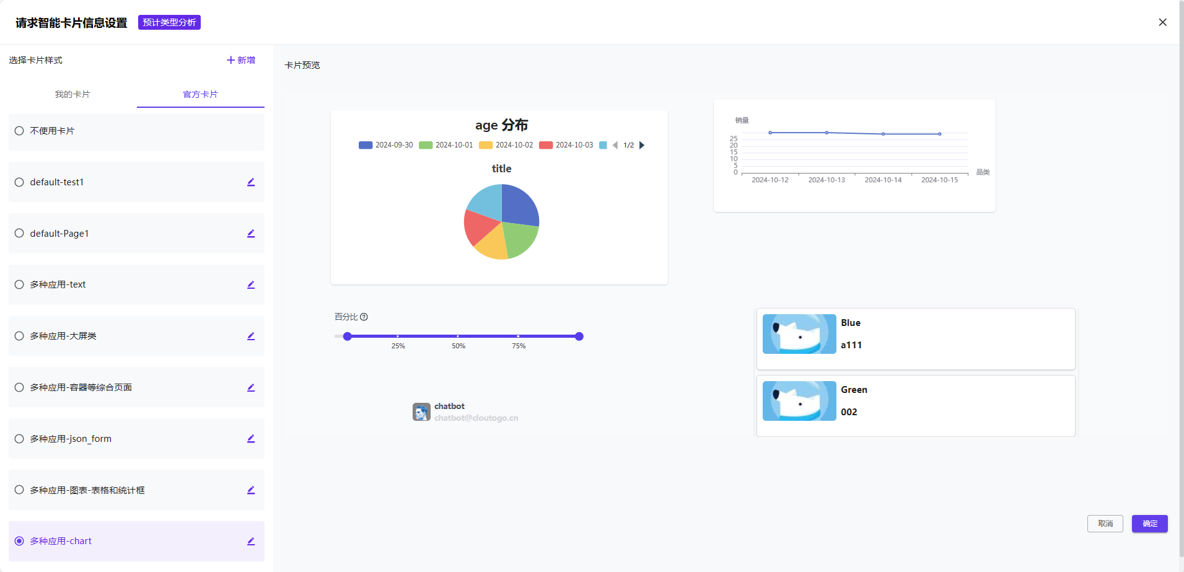This screenshot has height=572, width=1184.
Task: Choose 多种应用-容器等综合页面 radio option
Action: (x=19, y=387)
